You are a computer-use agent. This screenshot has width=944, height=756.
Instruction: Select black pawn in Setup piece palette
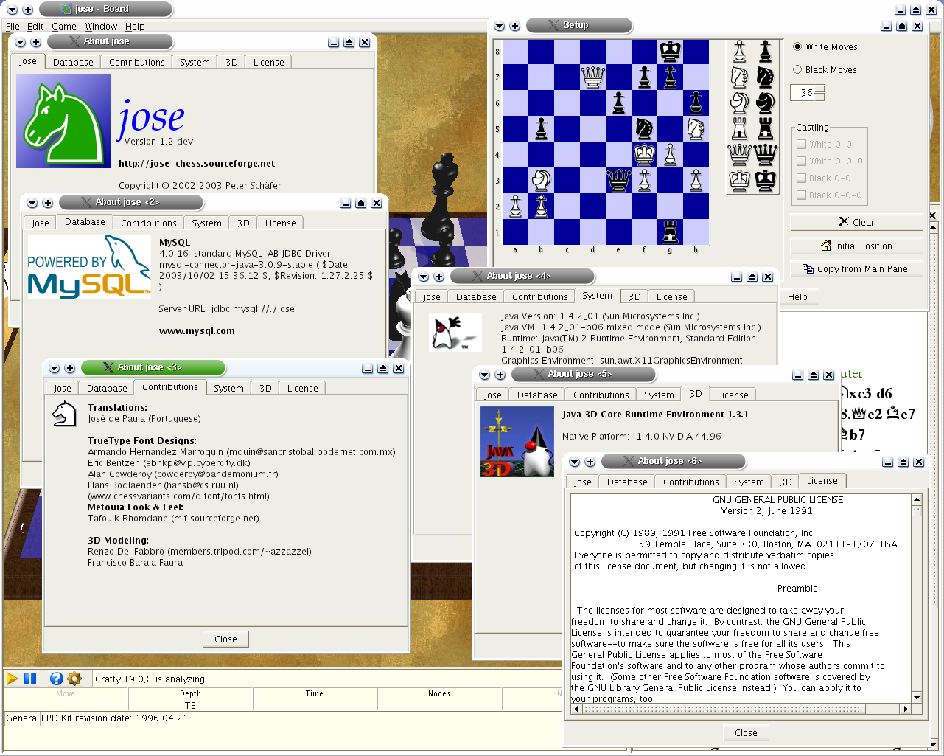pos(766,51)
